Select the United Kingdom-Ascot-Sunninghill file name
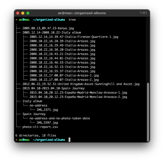Screen dimensions: 164x161 [x=81, y=84]
